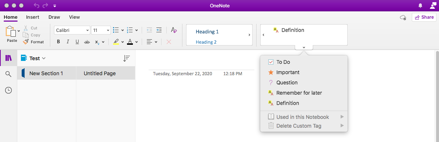Screen dimensions: 439x142
Task: Go to previous tags with left chevron
Action: coord(264,35)
